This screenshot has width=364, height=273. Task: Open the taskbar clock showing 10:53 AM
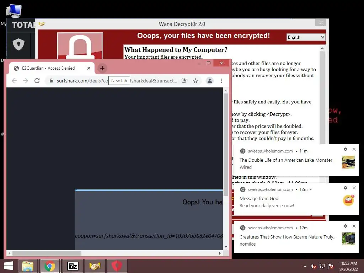tap(348, 266)
